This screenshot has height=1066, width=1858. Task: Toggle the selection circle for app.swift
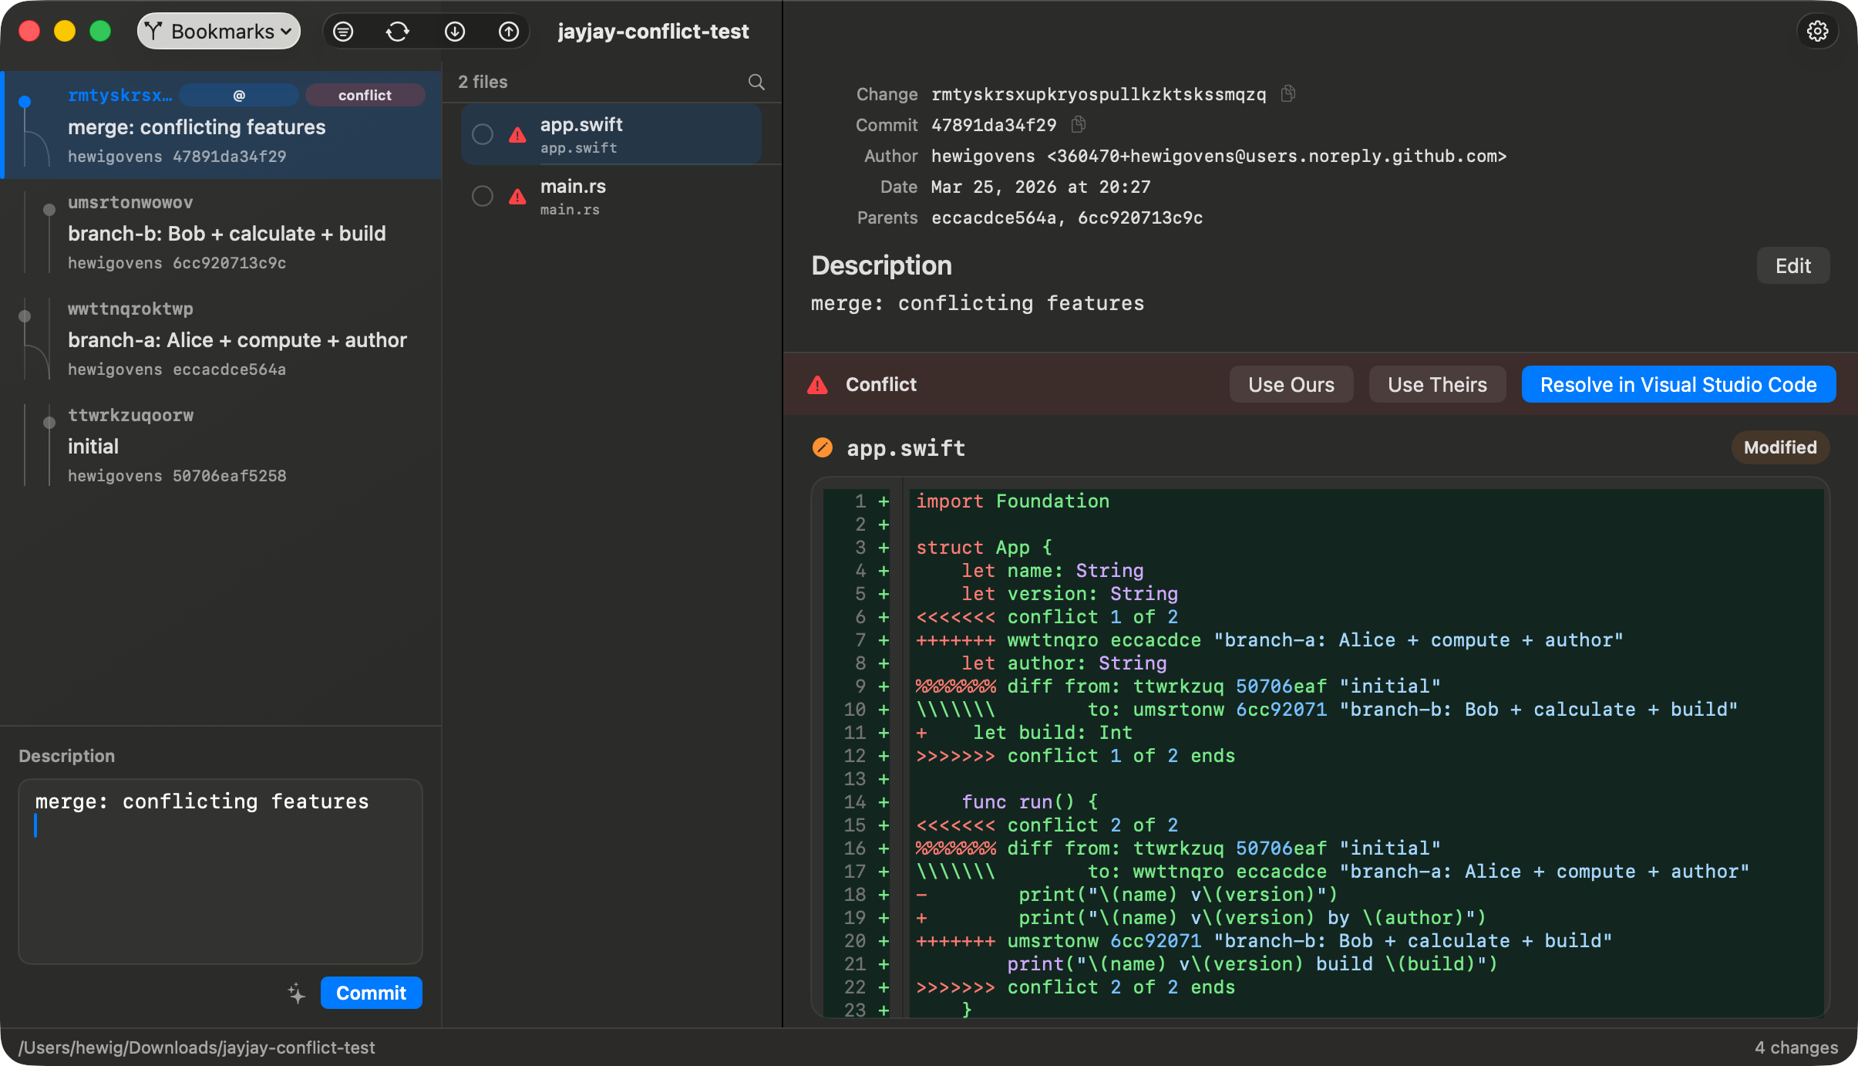coord(483,134)
